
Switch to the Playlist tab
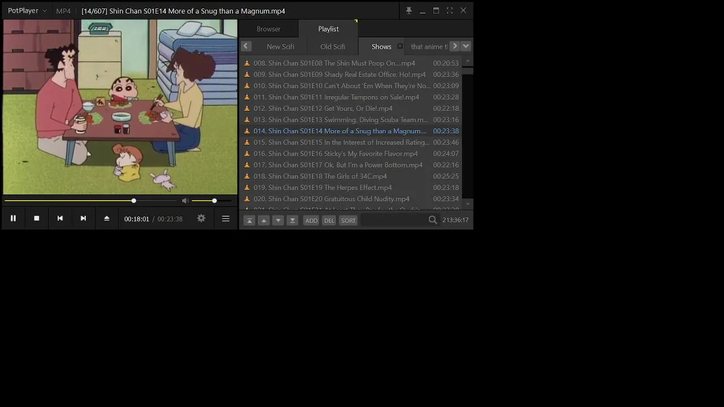328,29
